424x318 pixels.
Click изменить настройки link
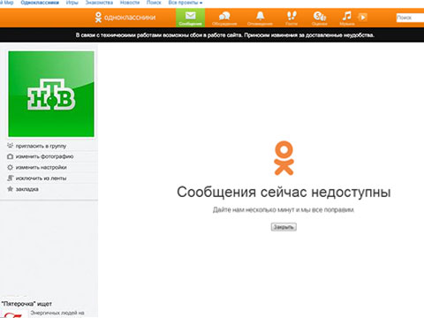pyautogui.click(x=41, y=167)
